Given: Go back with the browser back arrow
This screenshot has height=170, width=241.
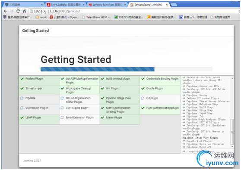Looking at the screenshot, I should tap(6, 11).
